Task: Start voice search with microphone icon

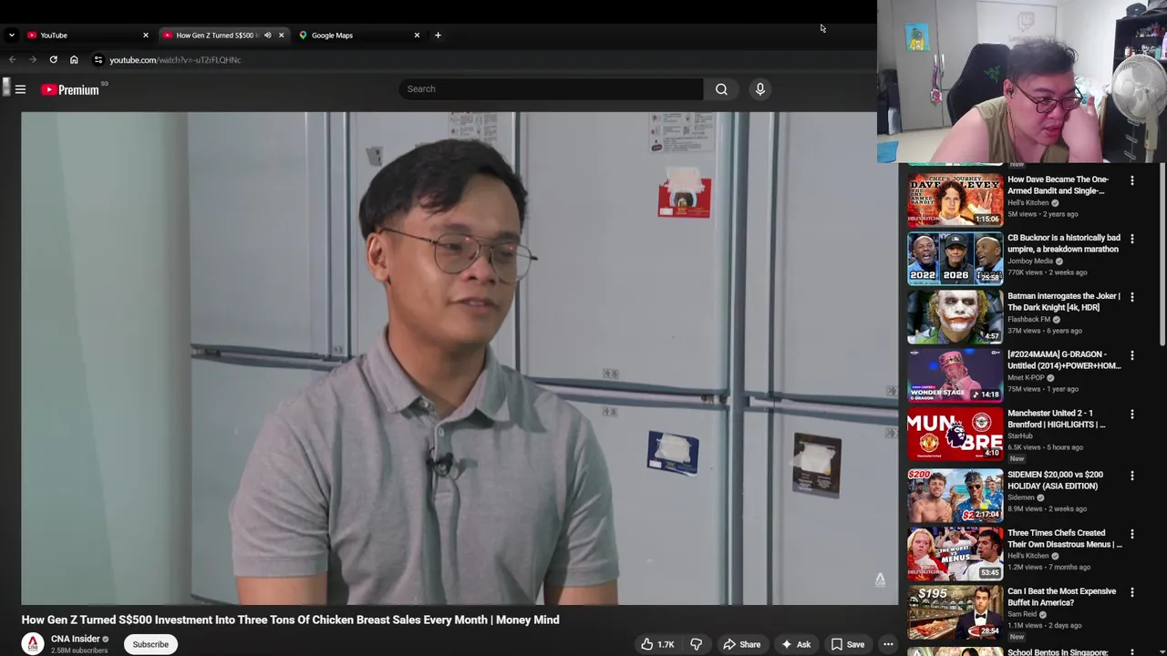Action: point(759,89)
